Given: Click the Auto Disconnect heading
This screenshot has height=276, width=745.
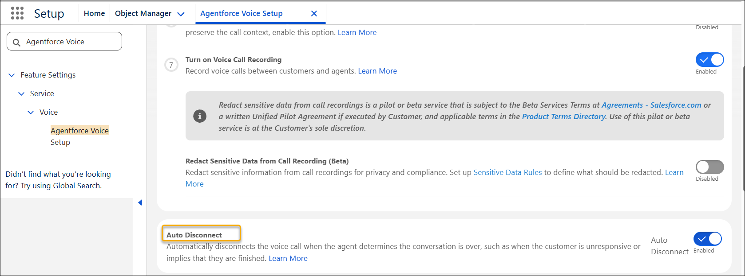Looking at the screenshot, I should pyautogui.click(x=194, y=235).
